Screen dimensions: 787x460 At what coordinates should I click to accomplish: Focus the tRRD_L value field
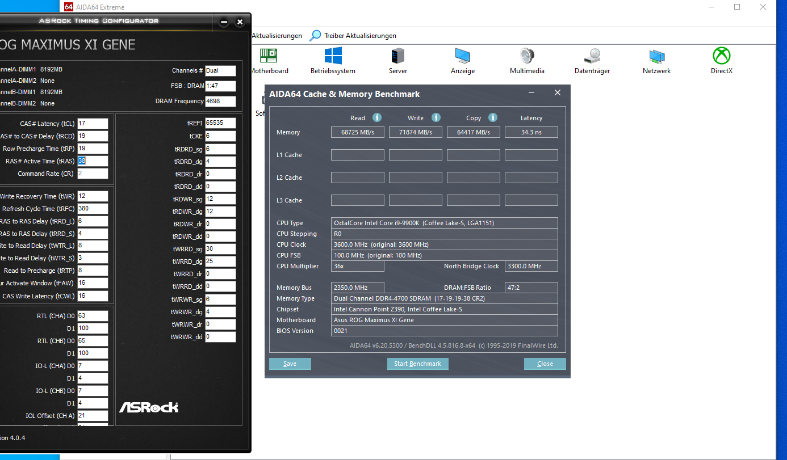93,221
